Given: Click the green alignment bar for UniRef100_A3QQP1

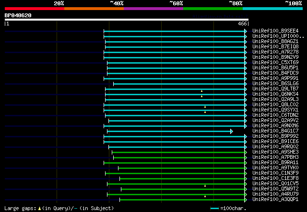Looking at the screenshot, I should click(x=182, y=200).
